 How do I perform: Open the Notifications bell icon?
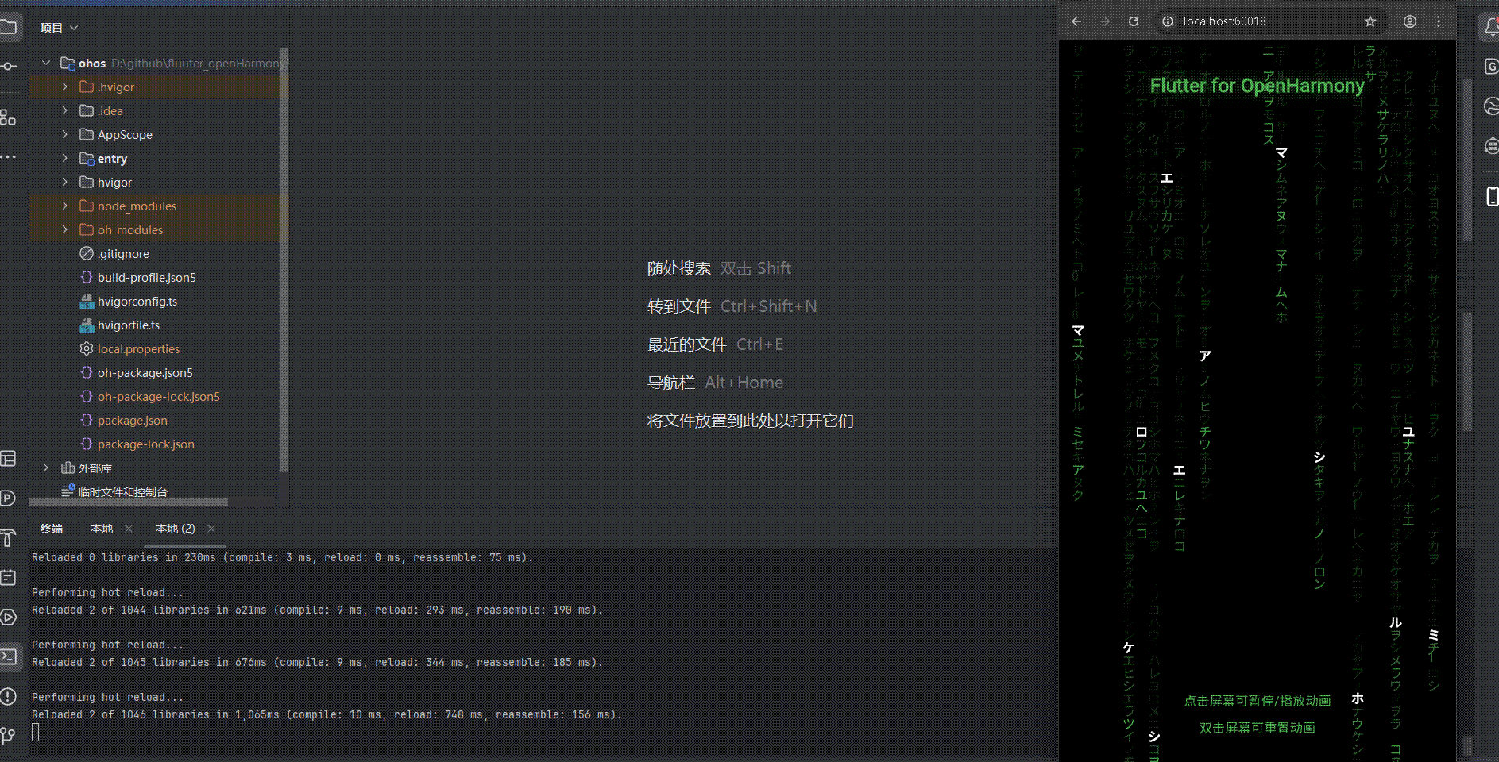coord(1491,28)
